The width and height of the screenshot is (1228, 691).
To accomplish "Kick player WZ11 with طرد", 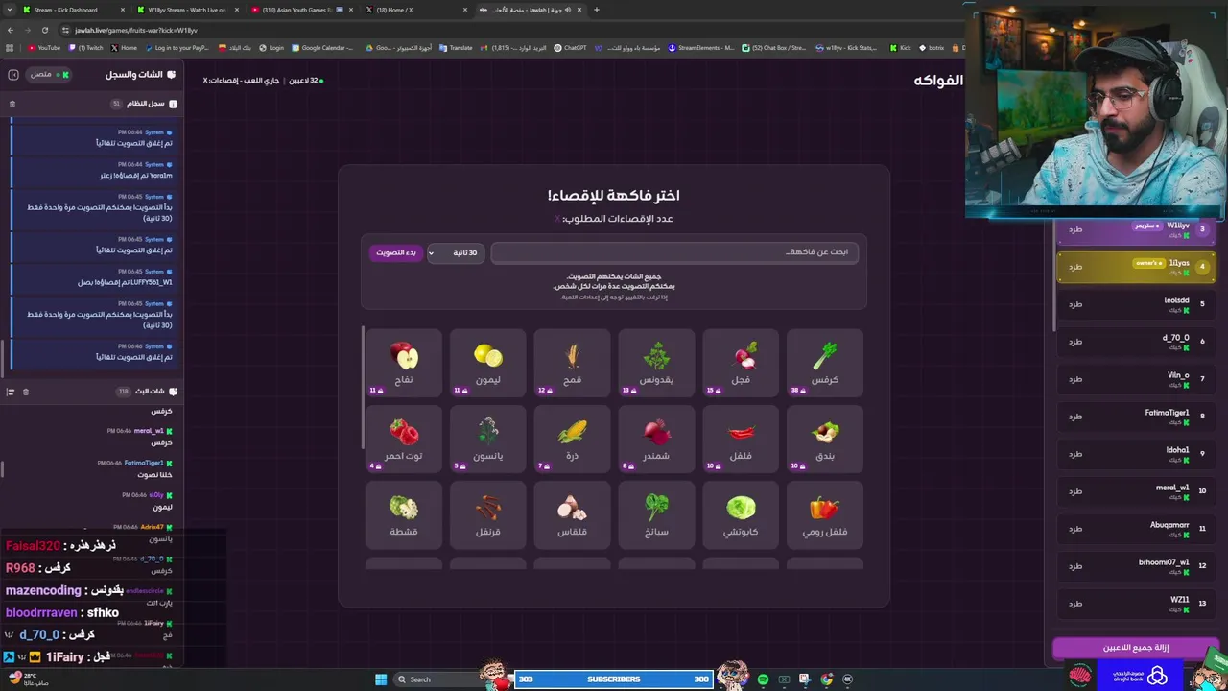I will coord(1075,604).
